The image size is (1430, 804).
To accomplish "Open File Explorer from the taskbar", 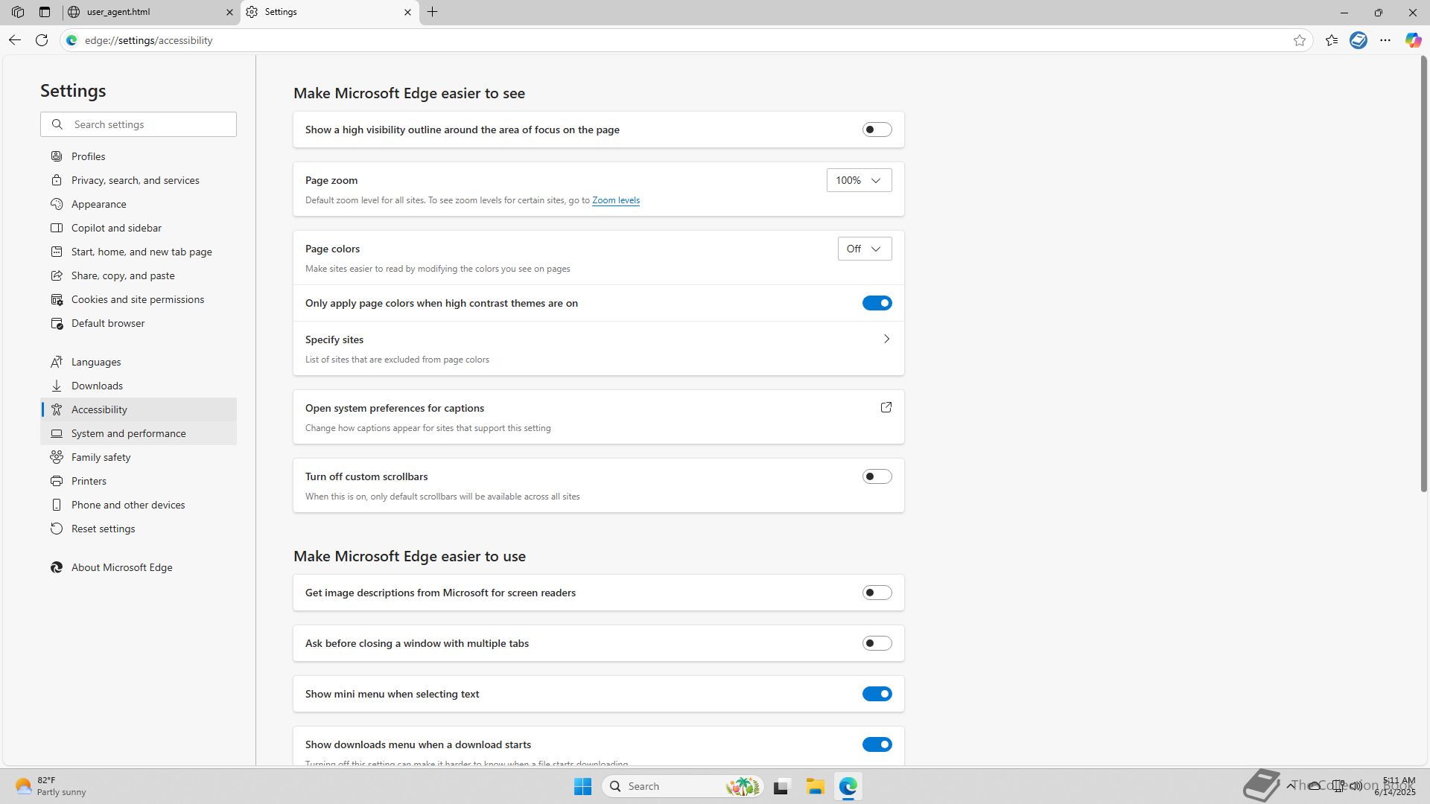I will [815, 786].
